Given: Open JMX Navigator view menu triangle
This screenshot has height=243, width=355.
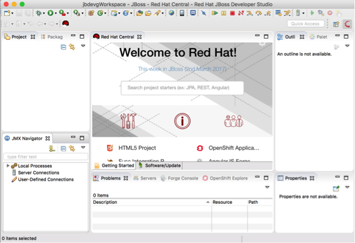Looking at the screenshot, I should [x=83, y=147].
